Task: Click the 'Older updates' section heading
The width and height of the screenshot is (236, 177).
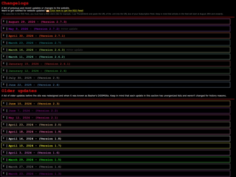Action: [x=19, y=91]
